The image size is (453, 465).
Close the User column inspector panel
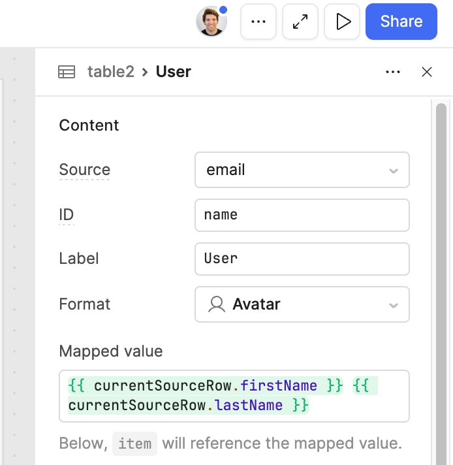point(427,72)
